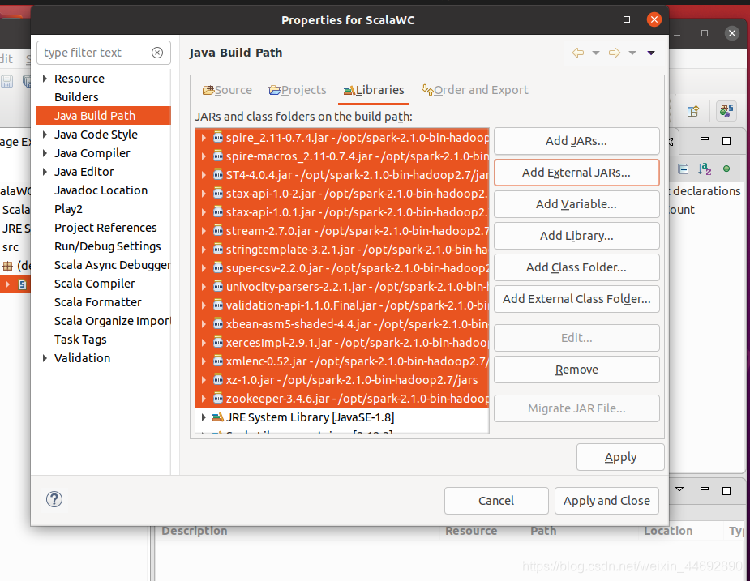Expand the Java Code Style node

pyautogui.click(x=45, y=135)
